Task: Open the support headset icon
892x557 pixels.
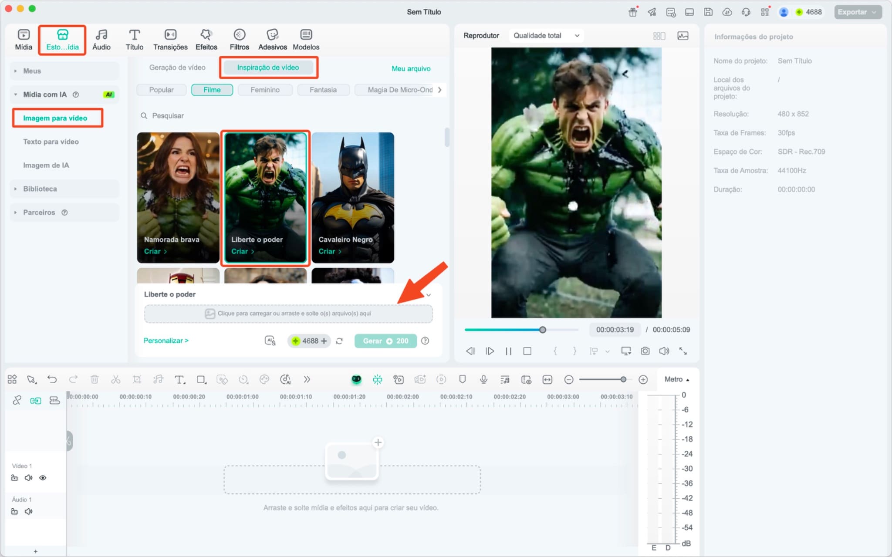Action: [746, 12]
